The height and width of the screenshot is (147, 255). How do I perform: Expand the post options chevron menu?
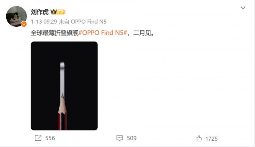point(243,8)
